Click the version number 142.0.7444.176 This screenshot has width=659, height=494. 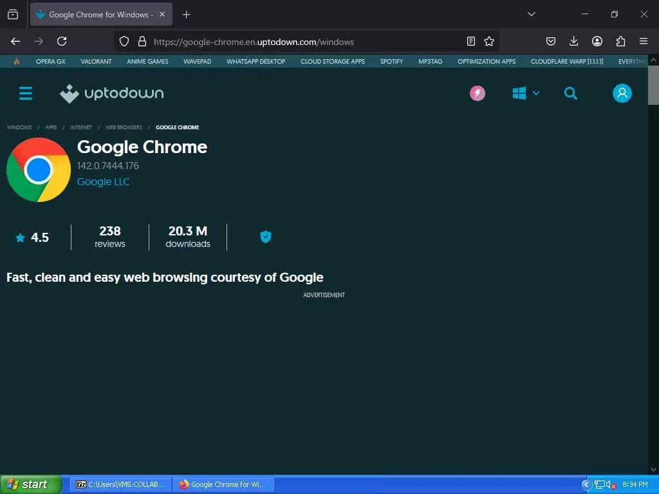point(108,166)
